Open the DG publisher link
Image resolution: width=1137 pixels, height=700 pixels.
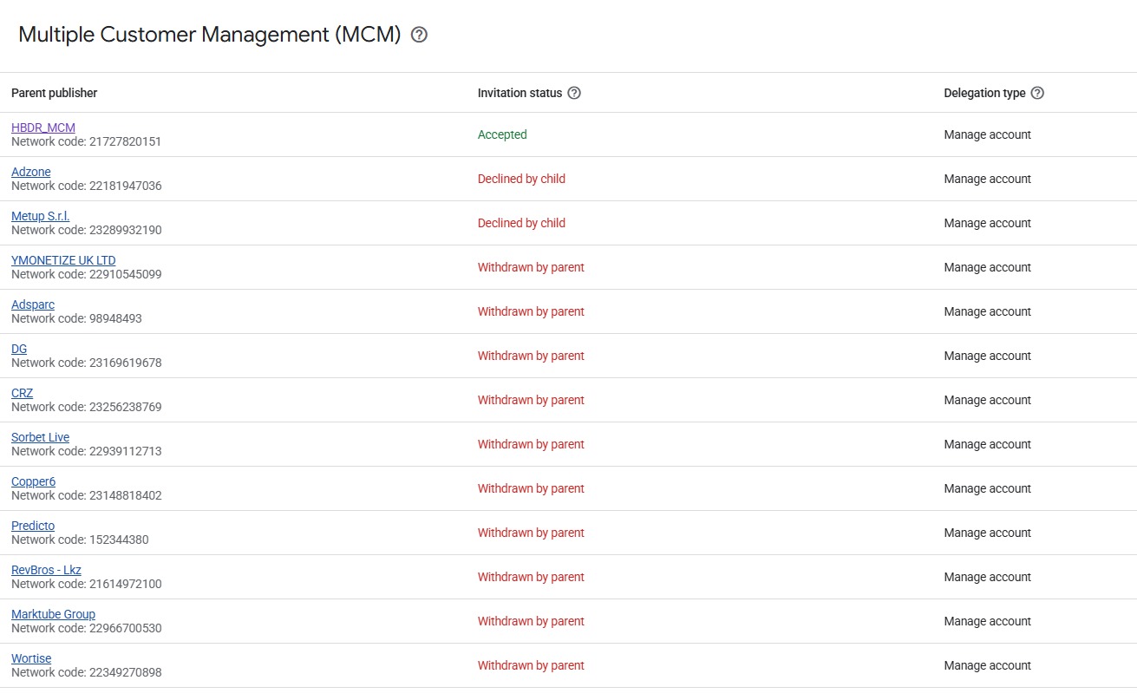pos(19,349)
